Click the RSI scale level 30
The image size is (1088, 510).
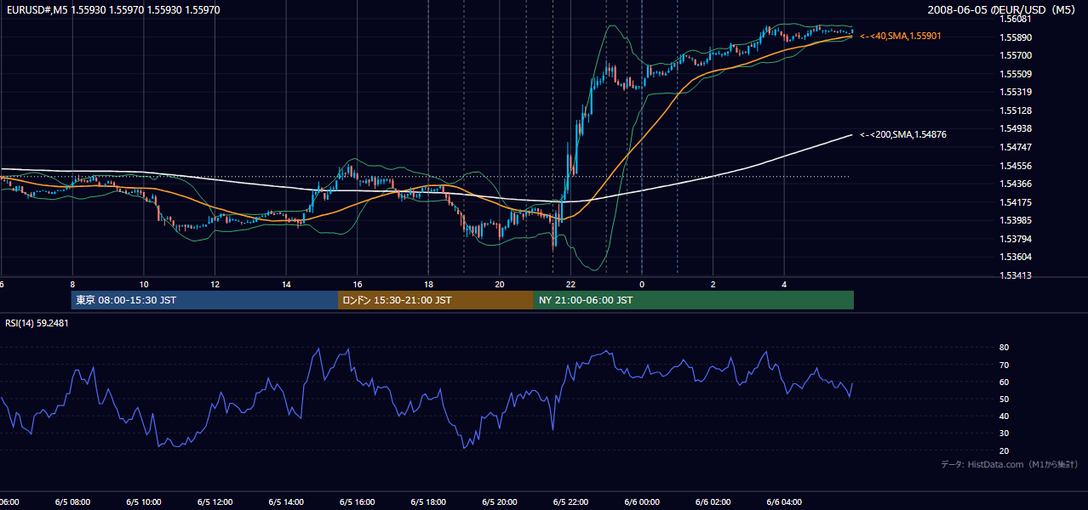click(1004, 433)
